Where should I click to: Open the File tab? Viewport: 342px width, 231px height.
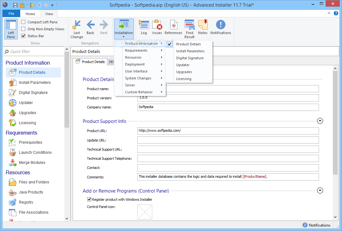11,14
